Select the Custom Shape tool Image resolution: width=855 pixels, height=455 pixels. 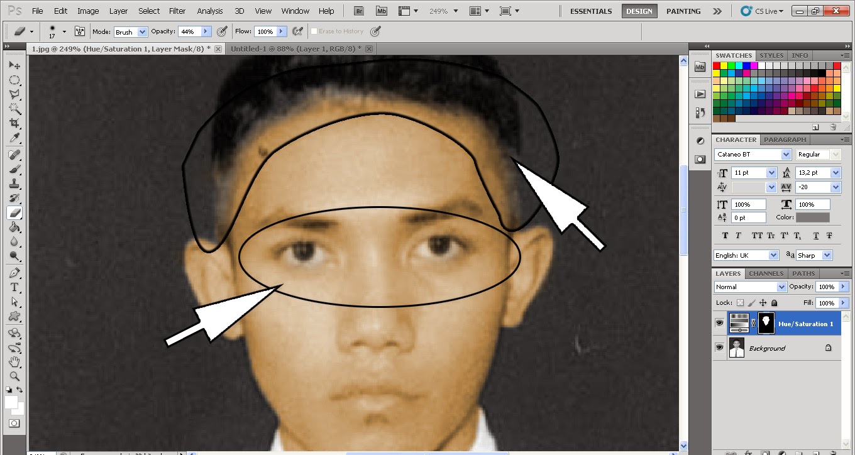point(14,316)
